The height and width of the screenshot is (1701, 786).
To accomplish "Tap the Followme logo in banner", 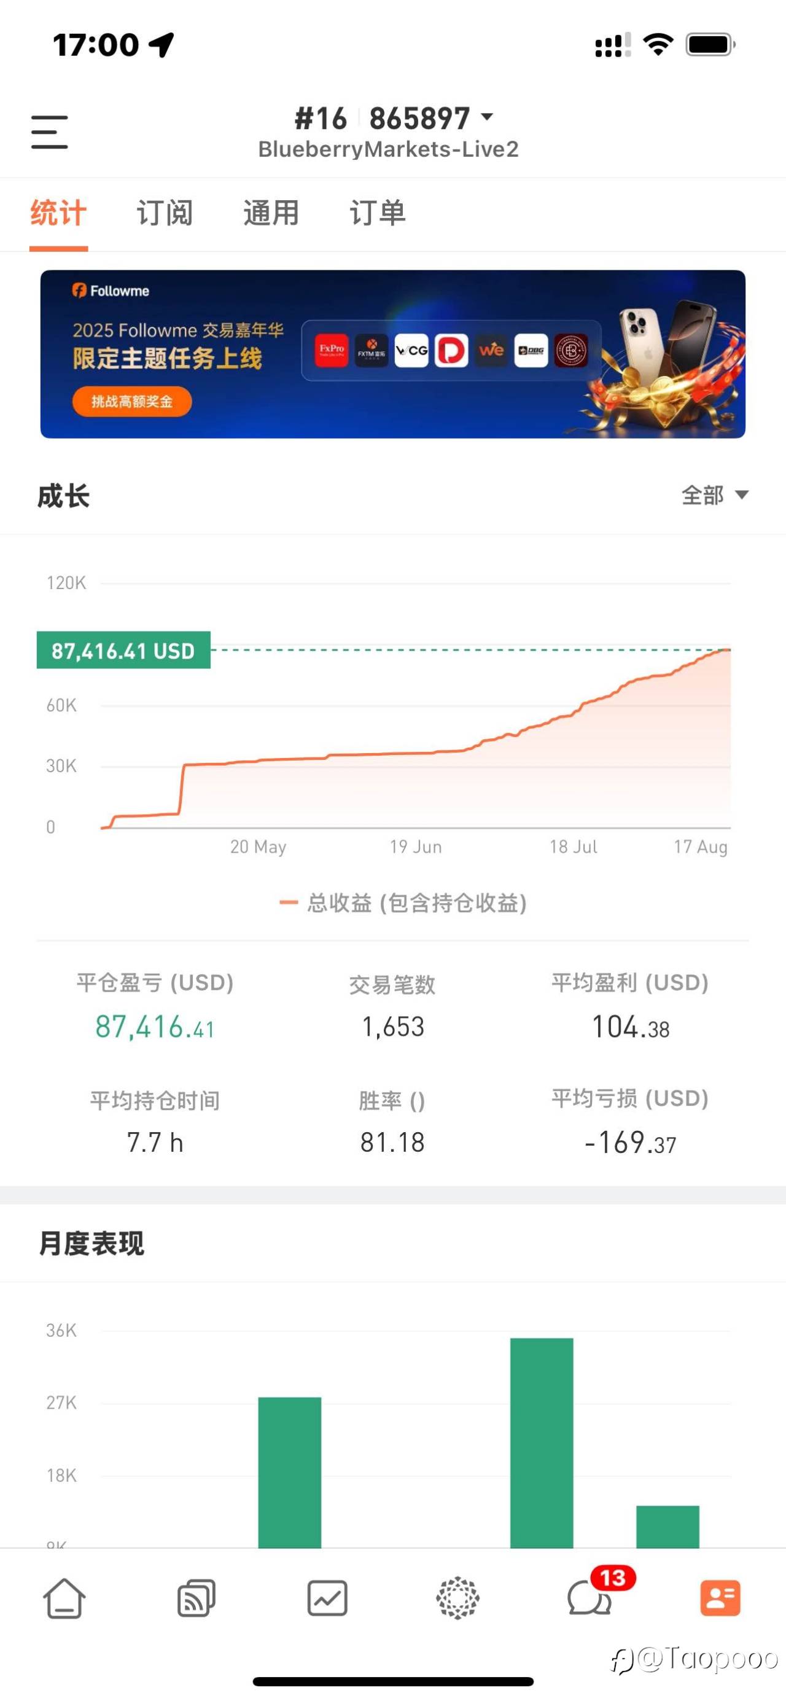I will pos(111,291).
